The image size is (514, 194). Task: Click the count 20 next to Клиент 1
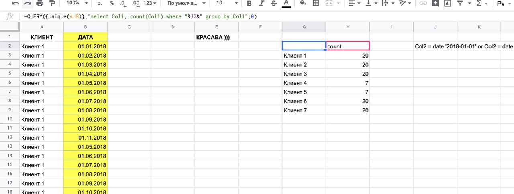point(348,55)
